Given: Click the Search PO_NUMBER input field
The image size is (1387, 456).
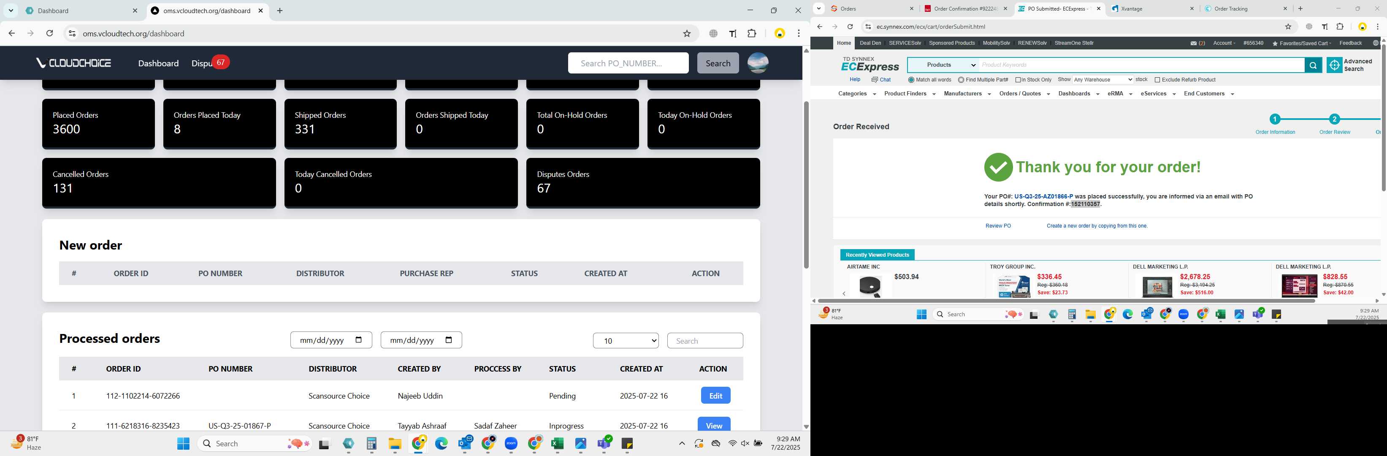Looking at the screenshot, I should point(628,63).
